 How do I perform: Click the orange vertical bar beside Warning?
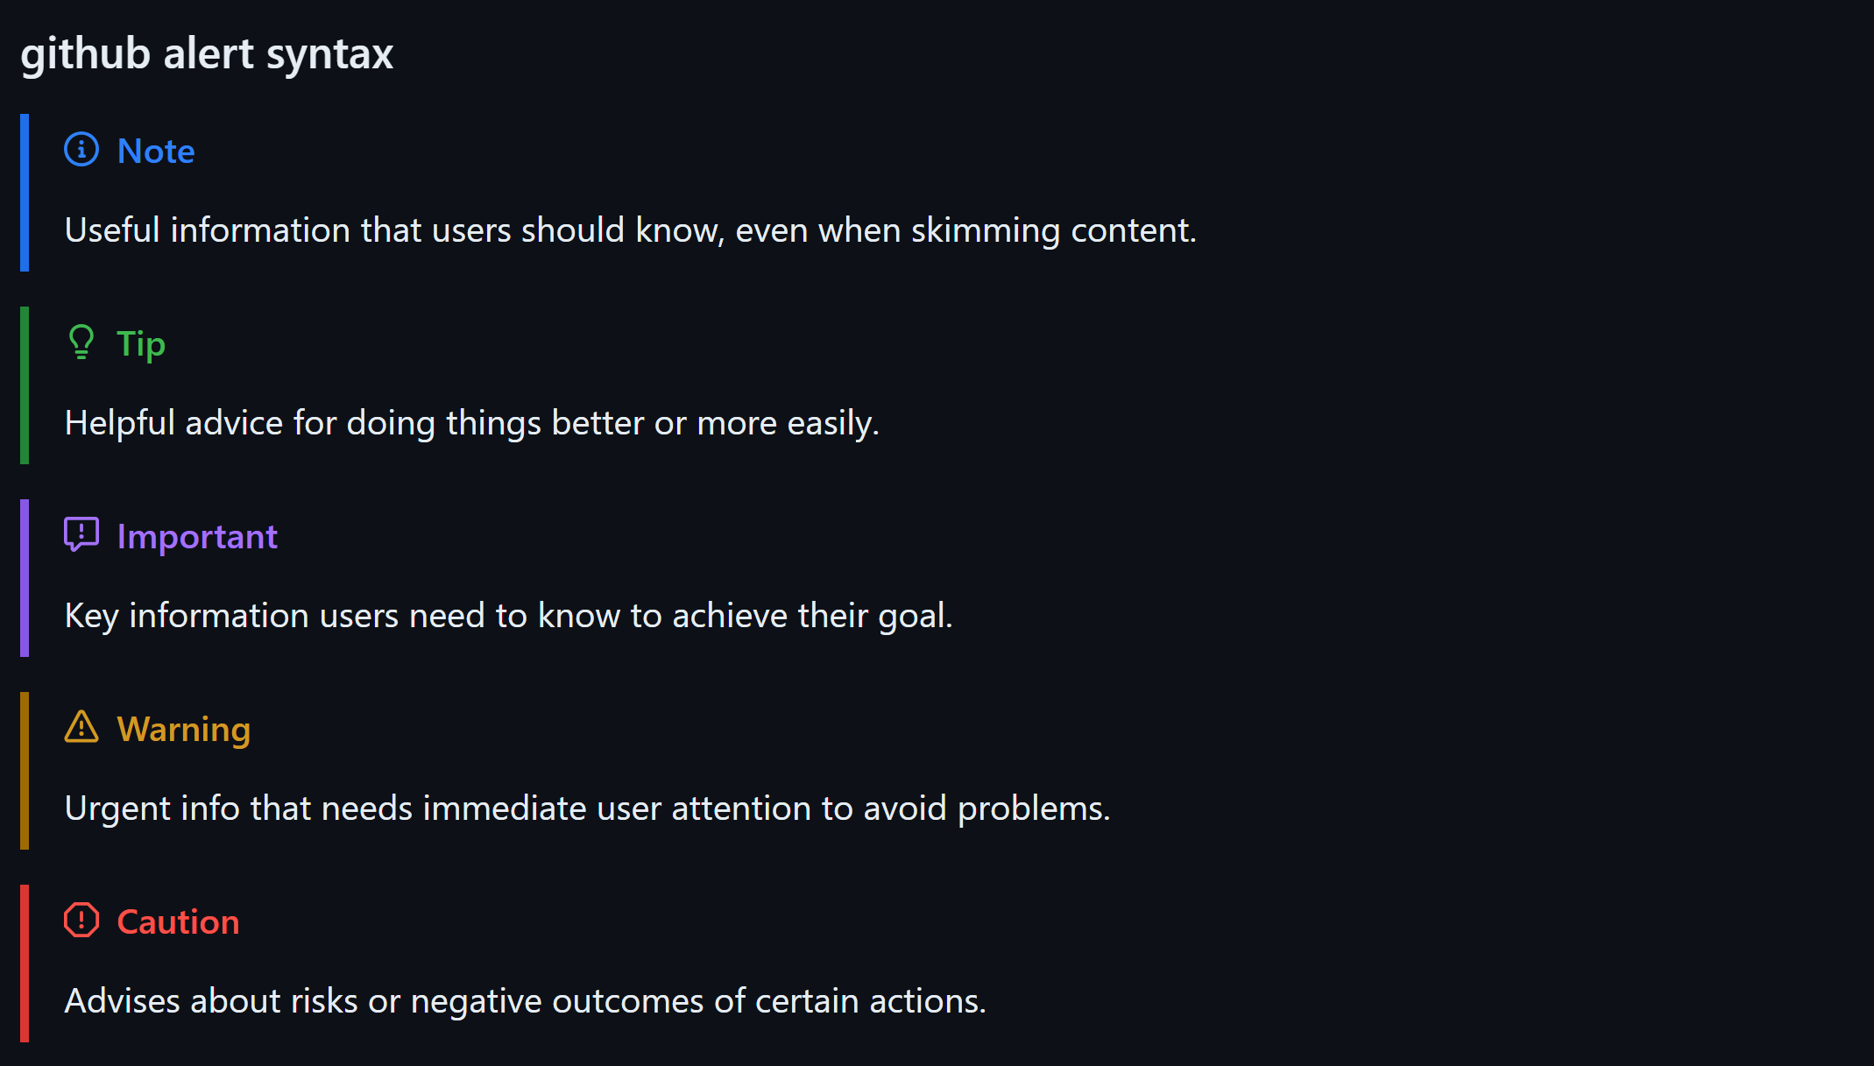(25, 771)
